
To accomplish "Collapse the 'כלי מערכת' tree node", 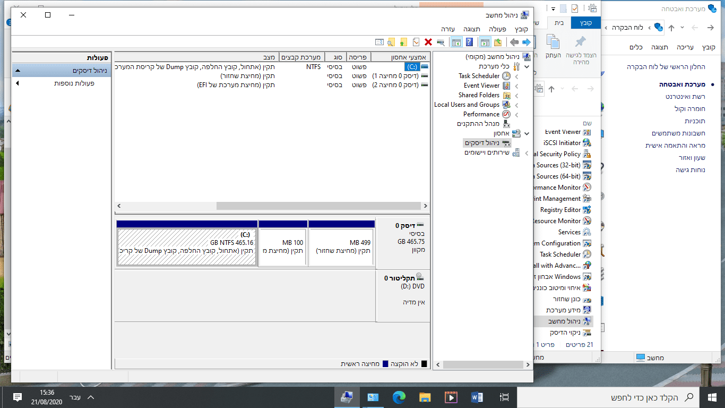I will [x=527, y=66].
